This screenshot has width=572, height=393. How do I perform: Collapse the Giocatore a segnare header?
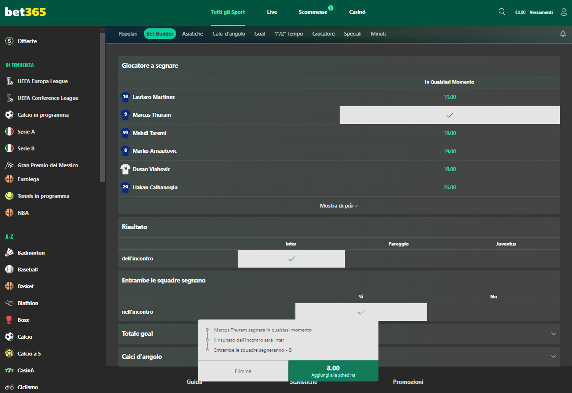pos(339,66)
